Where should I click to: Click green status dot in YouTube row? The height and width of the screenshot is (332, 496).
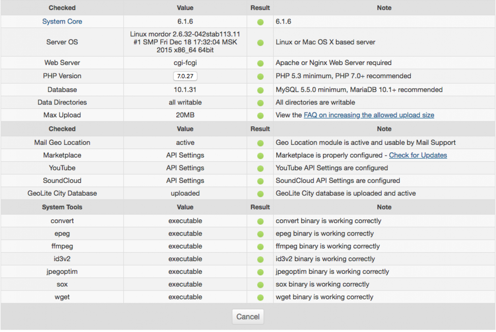(260, 169)
